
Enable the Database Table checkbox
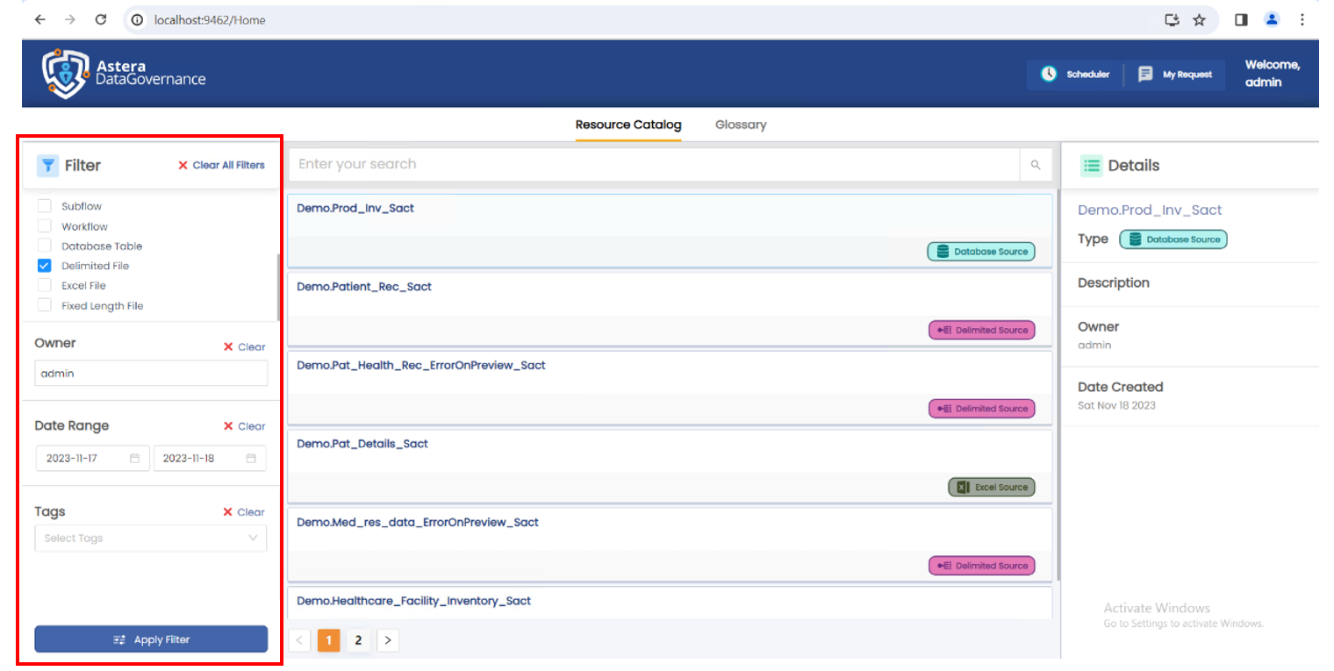click(x=45, y=246)
